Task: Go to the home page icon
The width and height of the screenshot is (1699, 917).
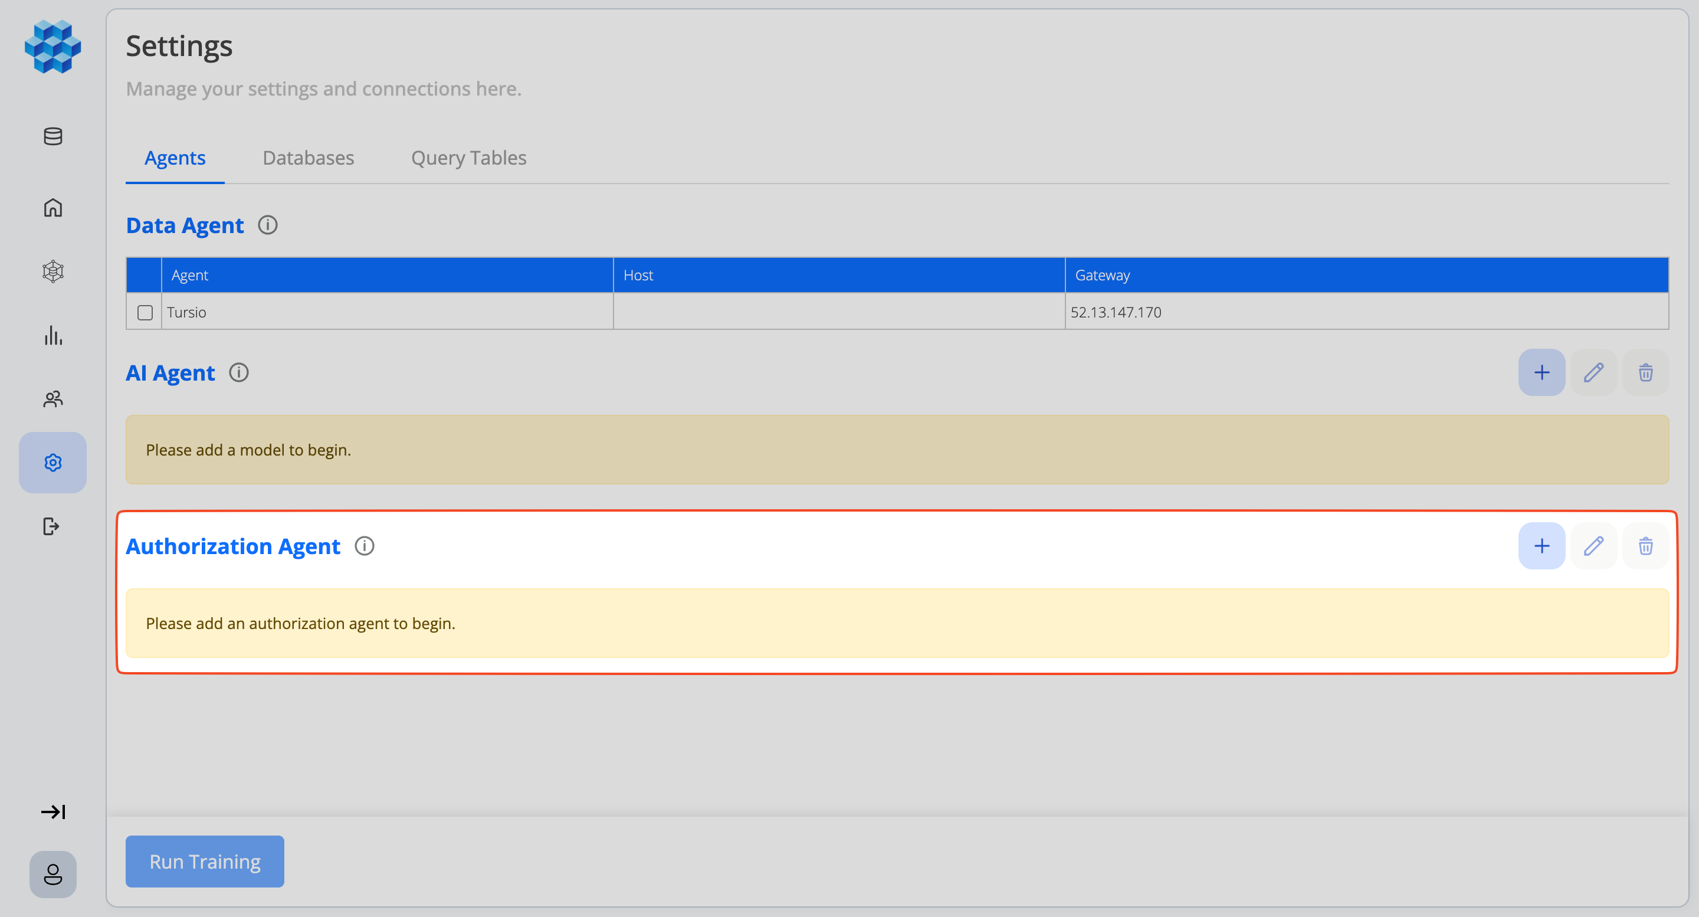Action: 53,208
